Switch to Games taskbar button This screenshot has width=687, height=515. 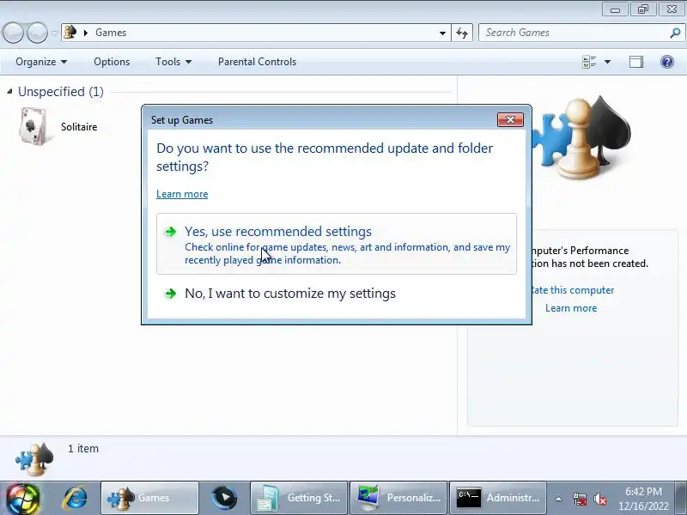(x=149, y=498)
